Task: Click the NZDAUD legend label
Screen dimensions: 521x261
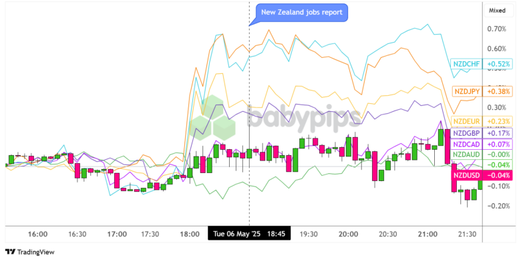Action: point(466,154)
